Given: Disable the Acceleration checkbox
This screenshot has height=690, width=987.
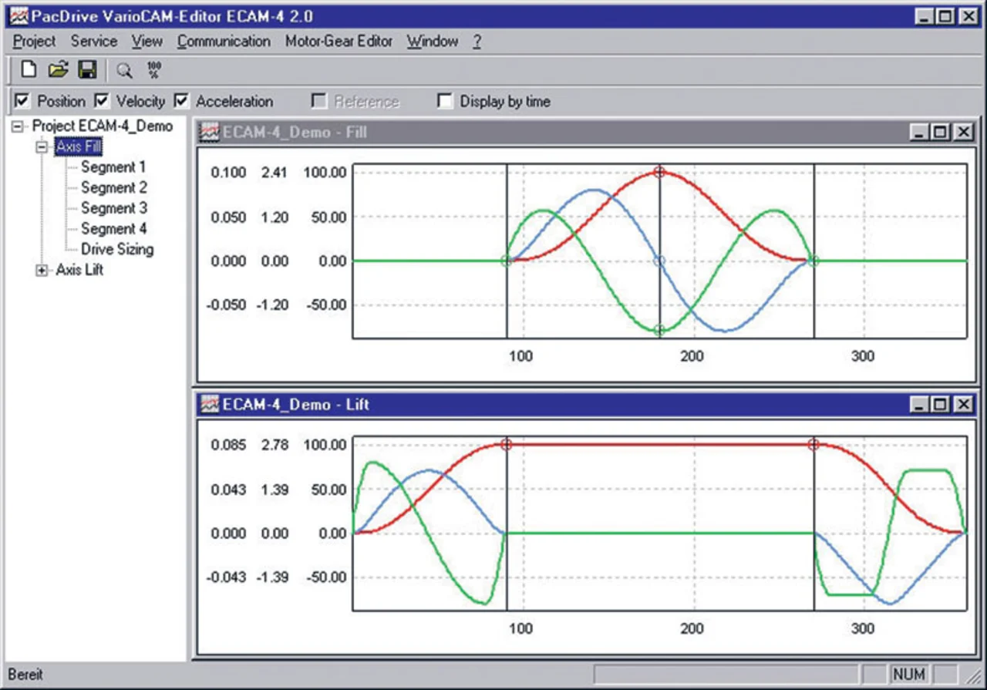Looking at the screenshot, I should (181, 101).
